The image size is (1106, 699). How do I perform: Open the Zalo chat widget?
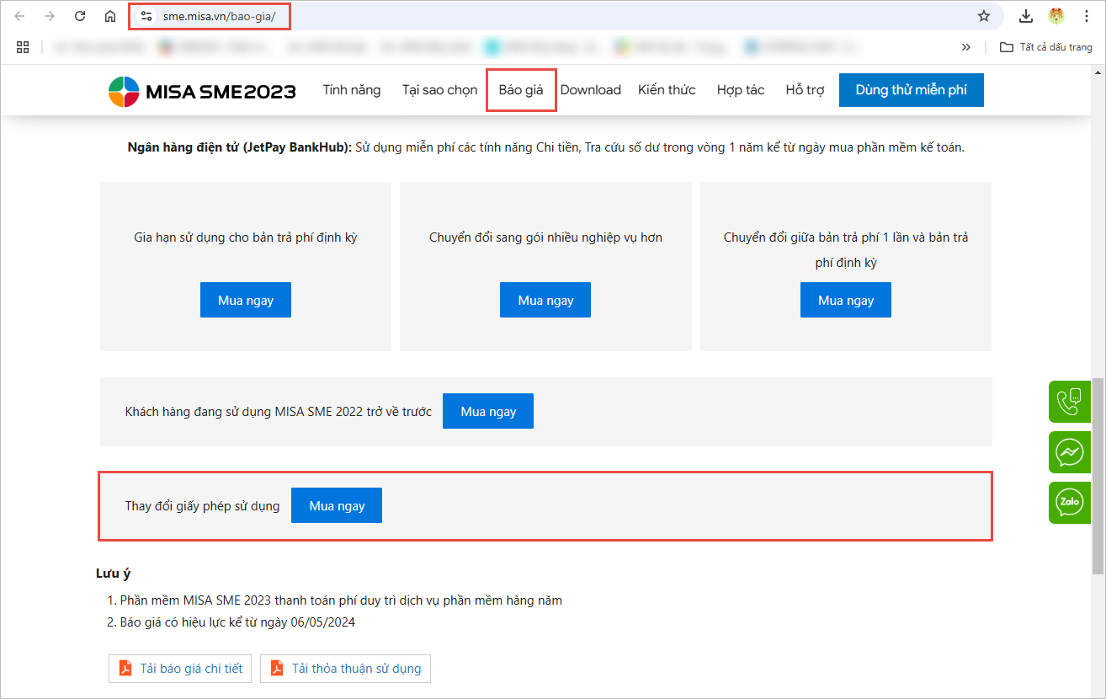[x=1070, y=503]
